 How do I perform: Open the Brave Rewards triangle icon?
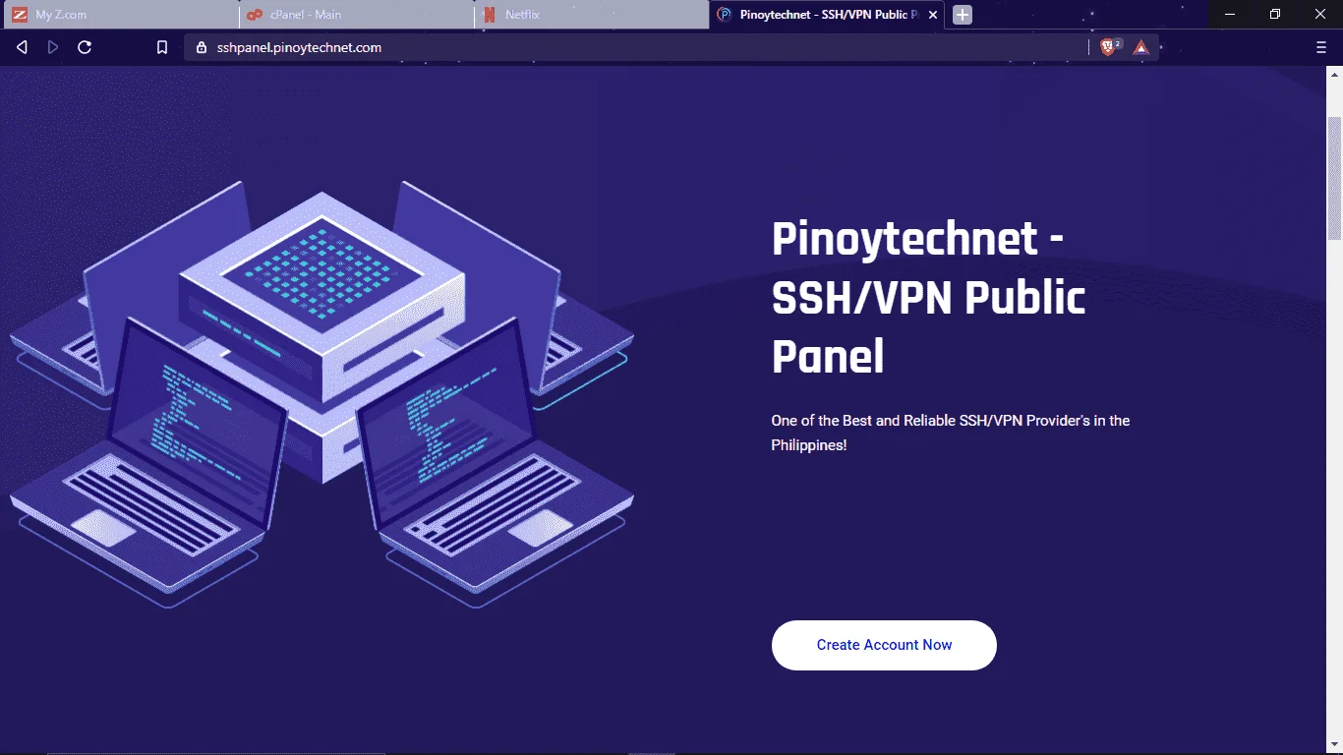[x=1140, y=47]
